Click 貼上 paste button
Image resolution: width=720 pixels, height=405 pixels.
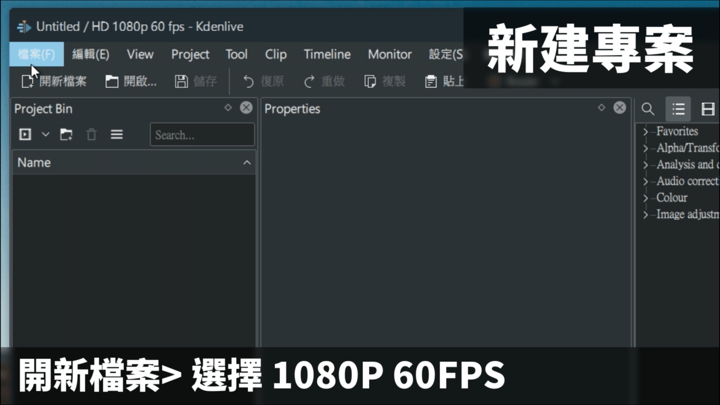coord(444,81)
